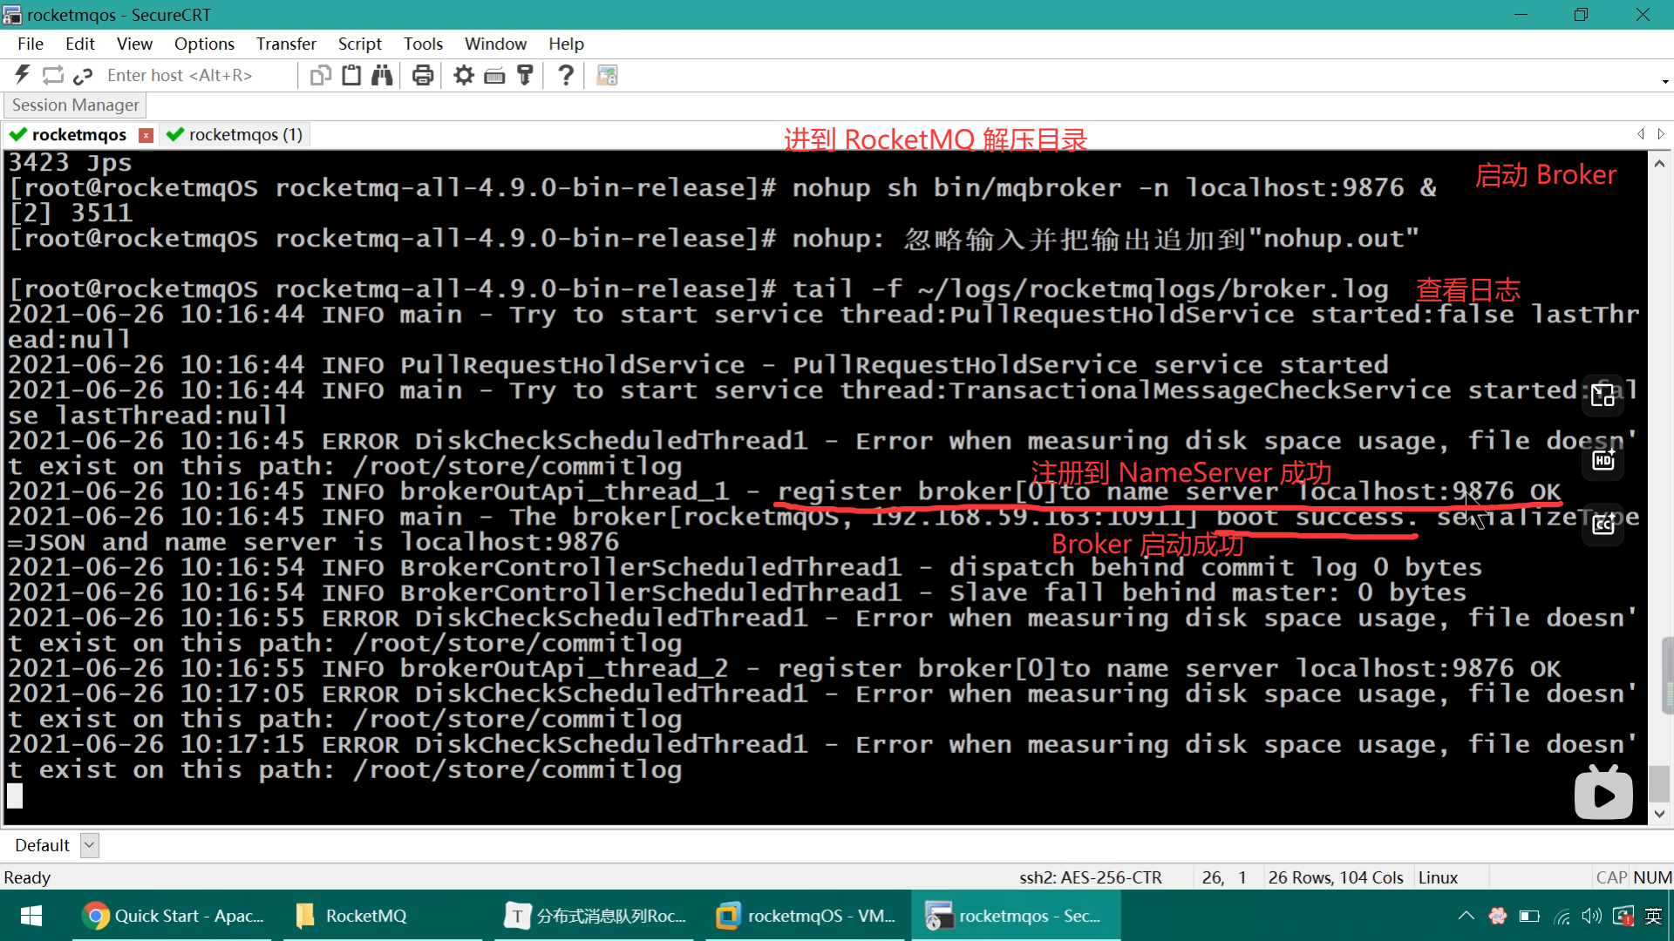
Task: Open the Keymap Editor keyboard icon
Action: 494,75
